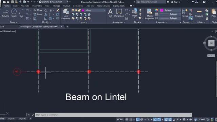The height and width of the screenshot is (122, 217).
Task: Open the Drafting & Annotation workspace dropdown
Action: (67, 2)
